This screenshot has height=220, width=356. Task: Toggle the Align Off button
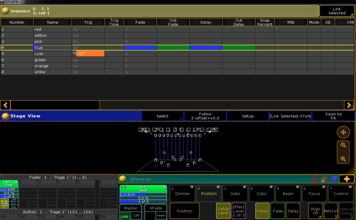(315, 211)
